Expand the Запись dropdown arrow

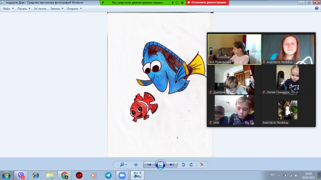click(x=62, y=9)
